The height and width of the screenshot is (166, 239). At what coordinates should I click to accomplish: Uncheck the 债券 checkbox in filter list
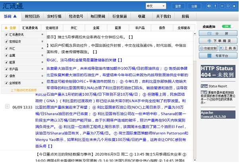tap(6, 76)
